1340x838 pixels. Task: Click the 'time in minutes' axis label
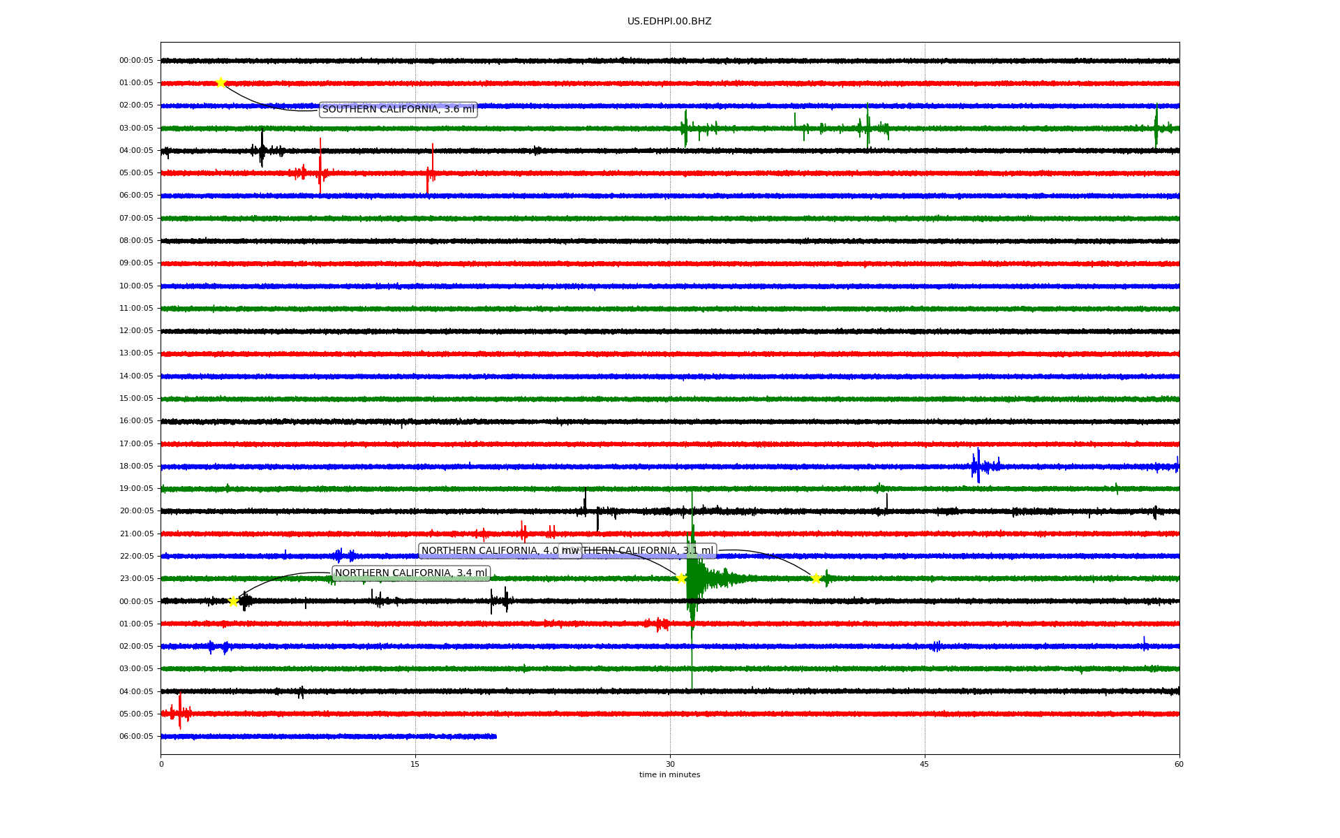coord(669,774)
